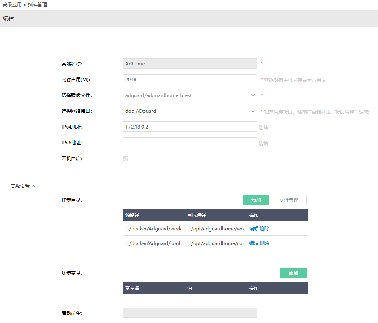
Task: Open the 选择镜像文件 dropdown
Action: 190,95
